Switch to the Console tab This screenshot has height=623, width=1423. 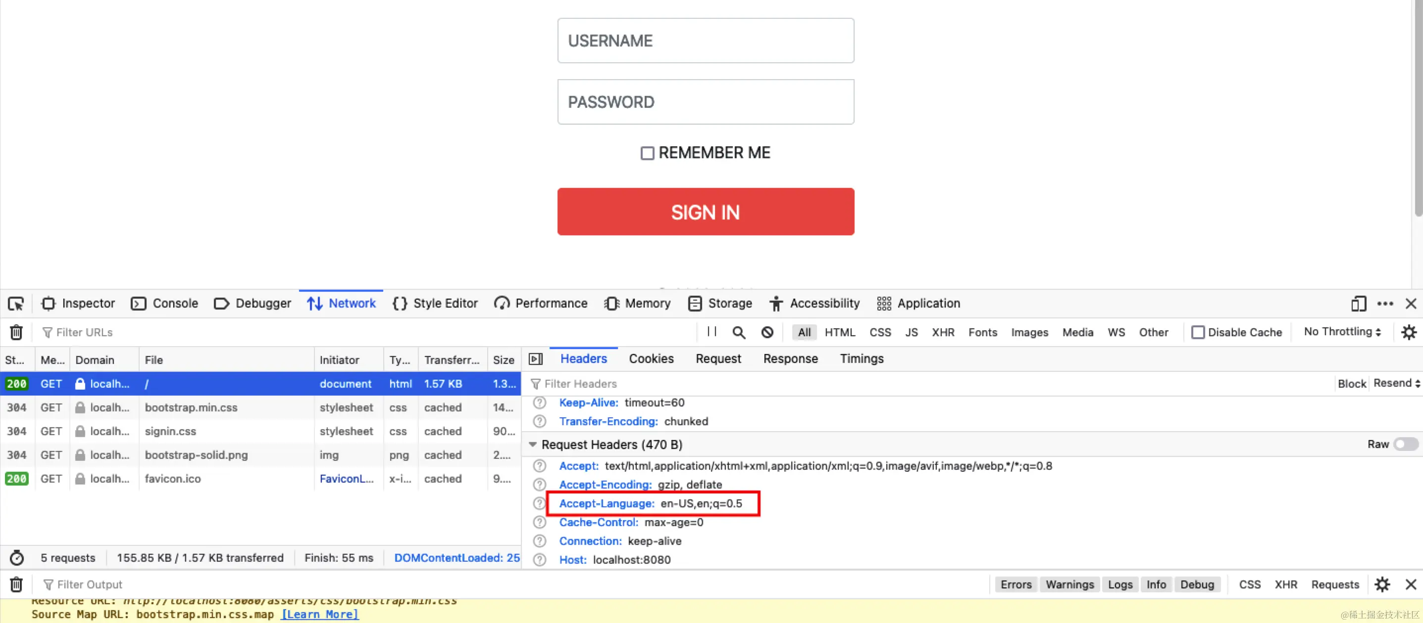click(x=164, y=304)
